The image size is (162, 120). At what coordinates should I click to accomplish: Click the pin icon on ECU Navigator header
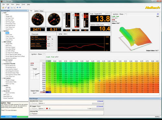pyautogui.click(x=28, y=10)
